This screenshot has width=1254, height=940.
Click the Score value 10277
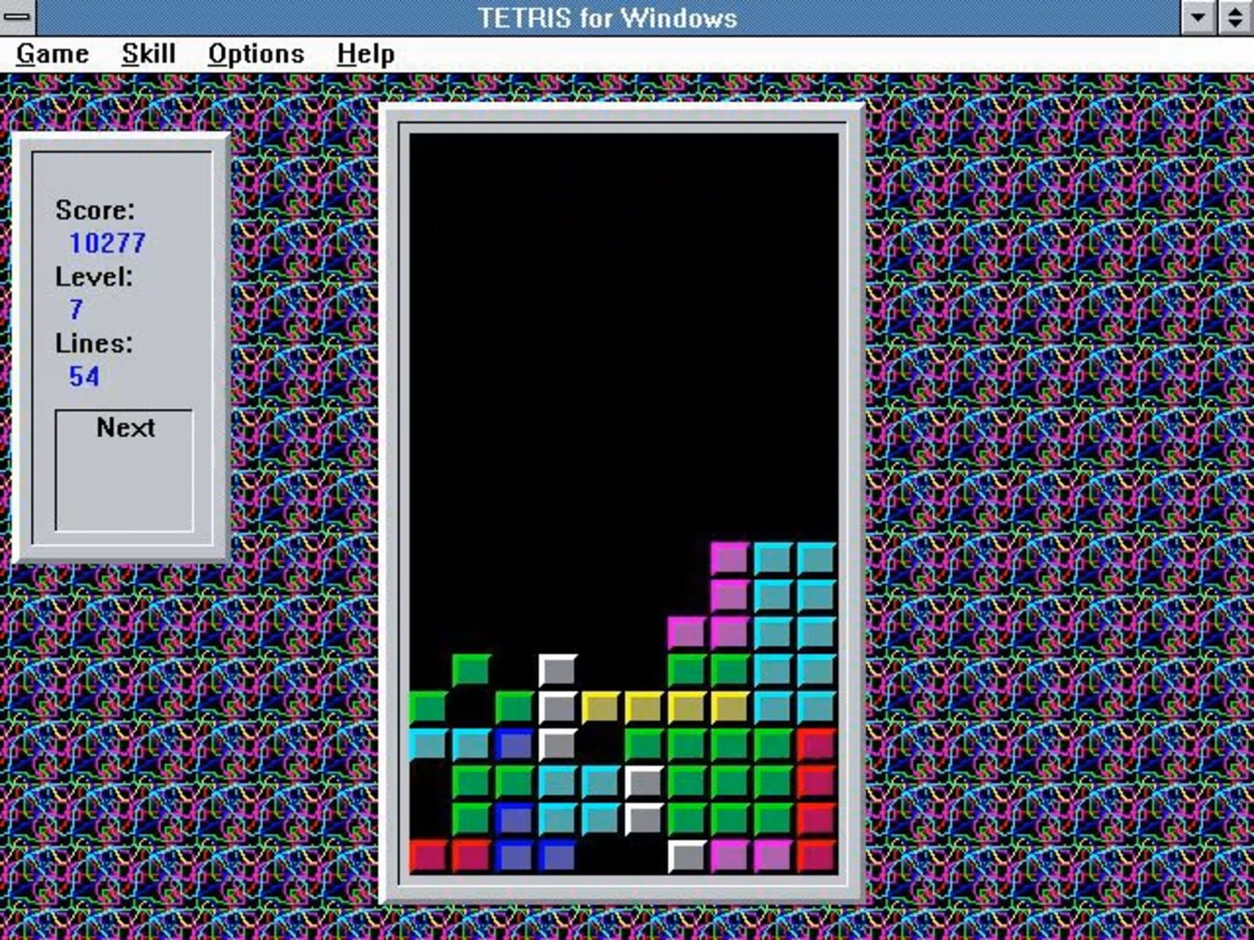point(108,243)
